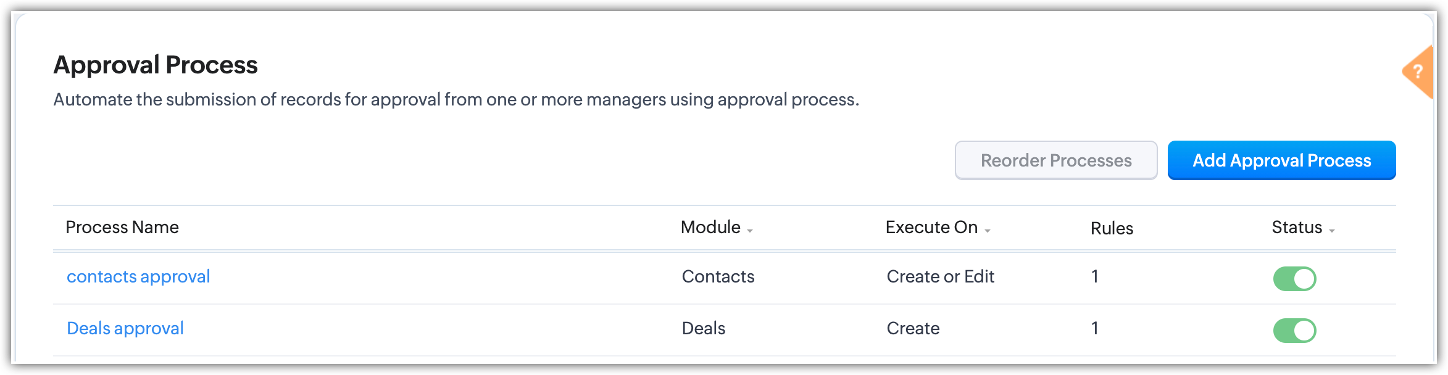Click the Reorder Processes button
1448x375 pixels.
tap(1055, 160)
